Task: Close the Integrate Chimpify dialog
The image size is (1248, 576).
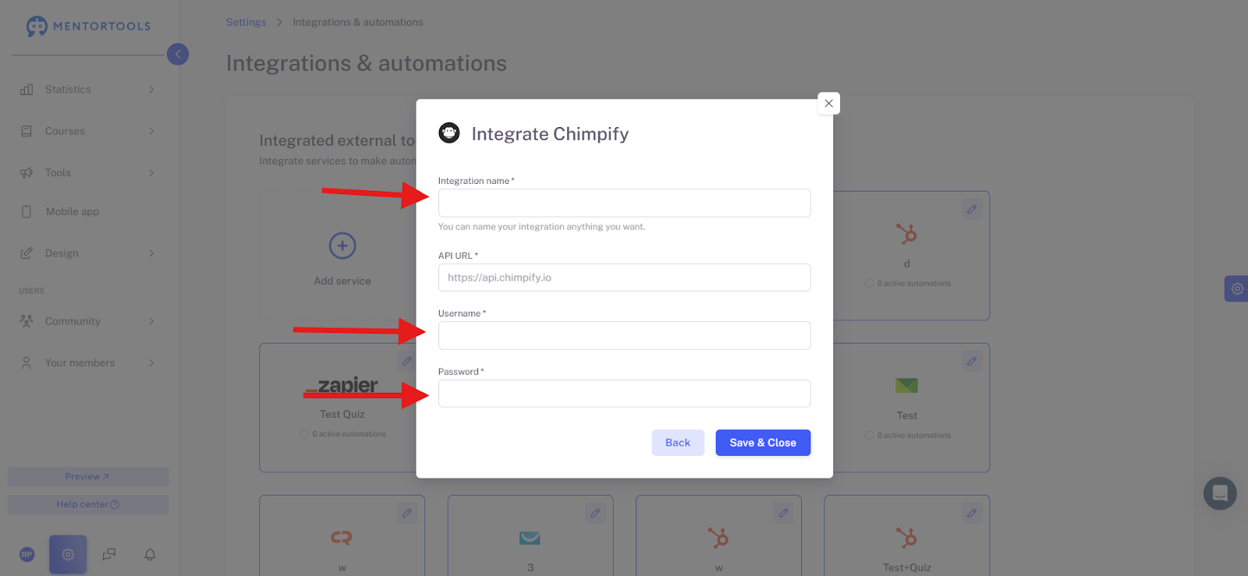Action: (828, 103)
